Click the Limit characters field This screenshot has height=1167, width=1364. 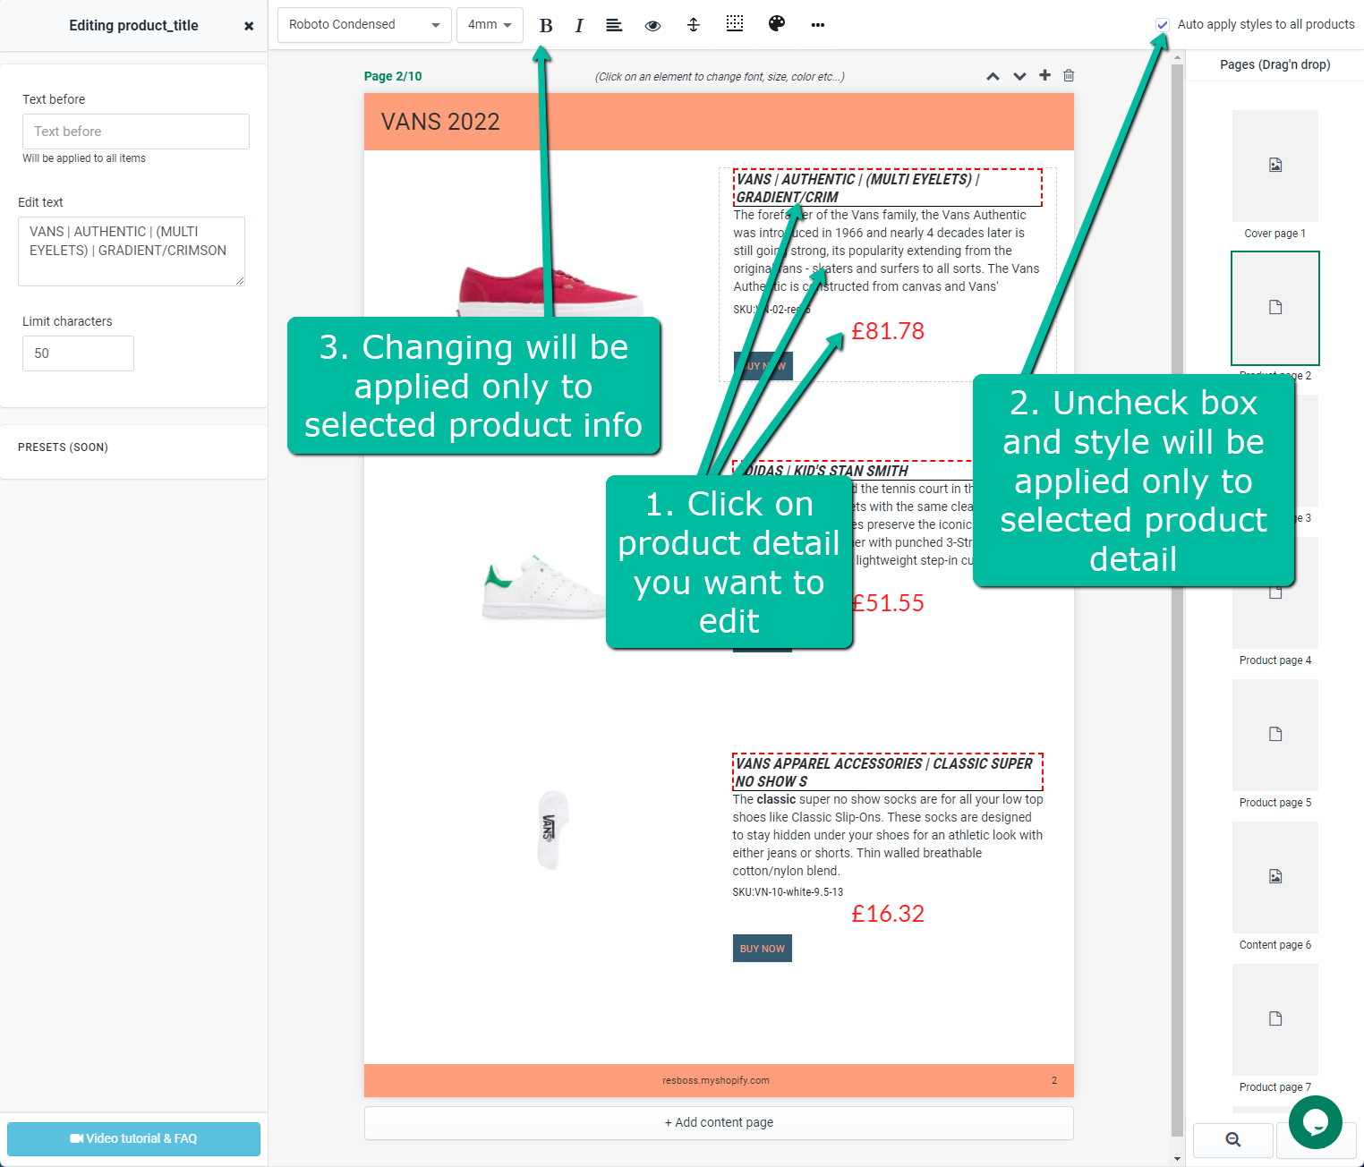tap(78, 354)
